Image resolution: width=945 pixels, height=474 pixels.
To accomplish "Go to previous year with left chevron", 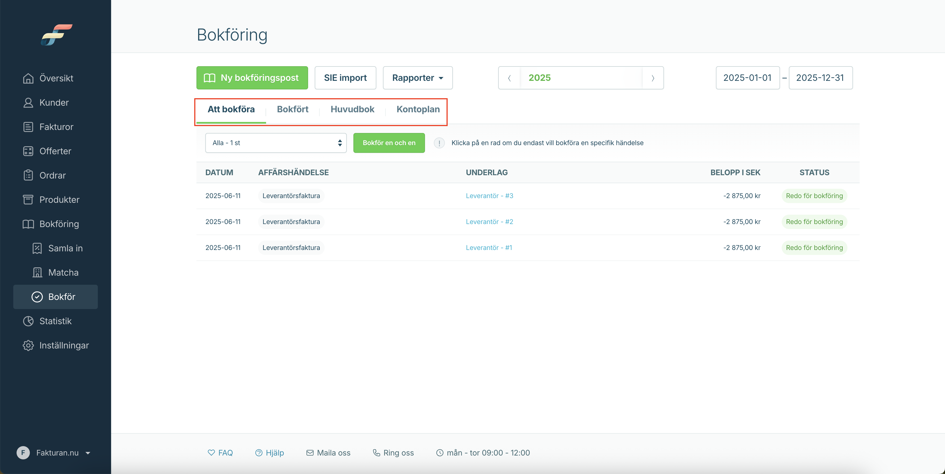I will coord(509,78).
